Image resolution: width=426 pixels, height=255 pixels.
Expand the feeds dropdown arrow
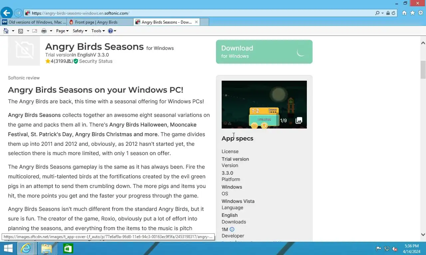(28, 31)
